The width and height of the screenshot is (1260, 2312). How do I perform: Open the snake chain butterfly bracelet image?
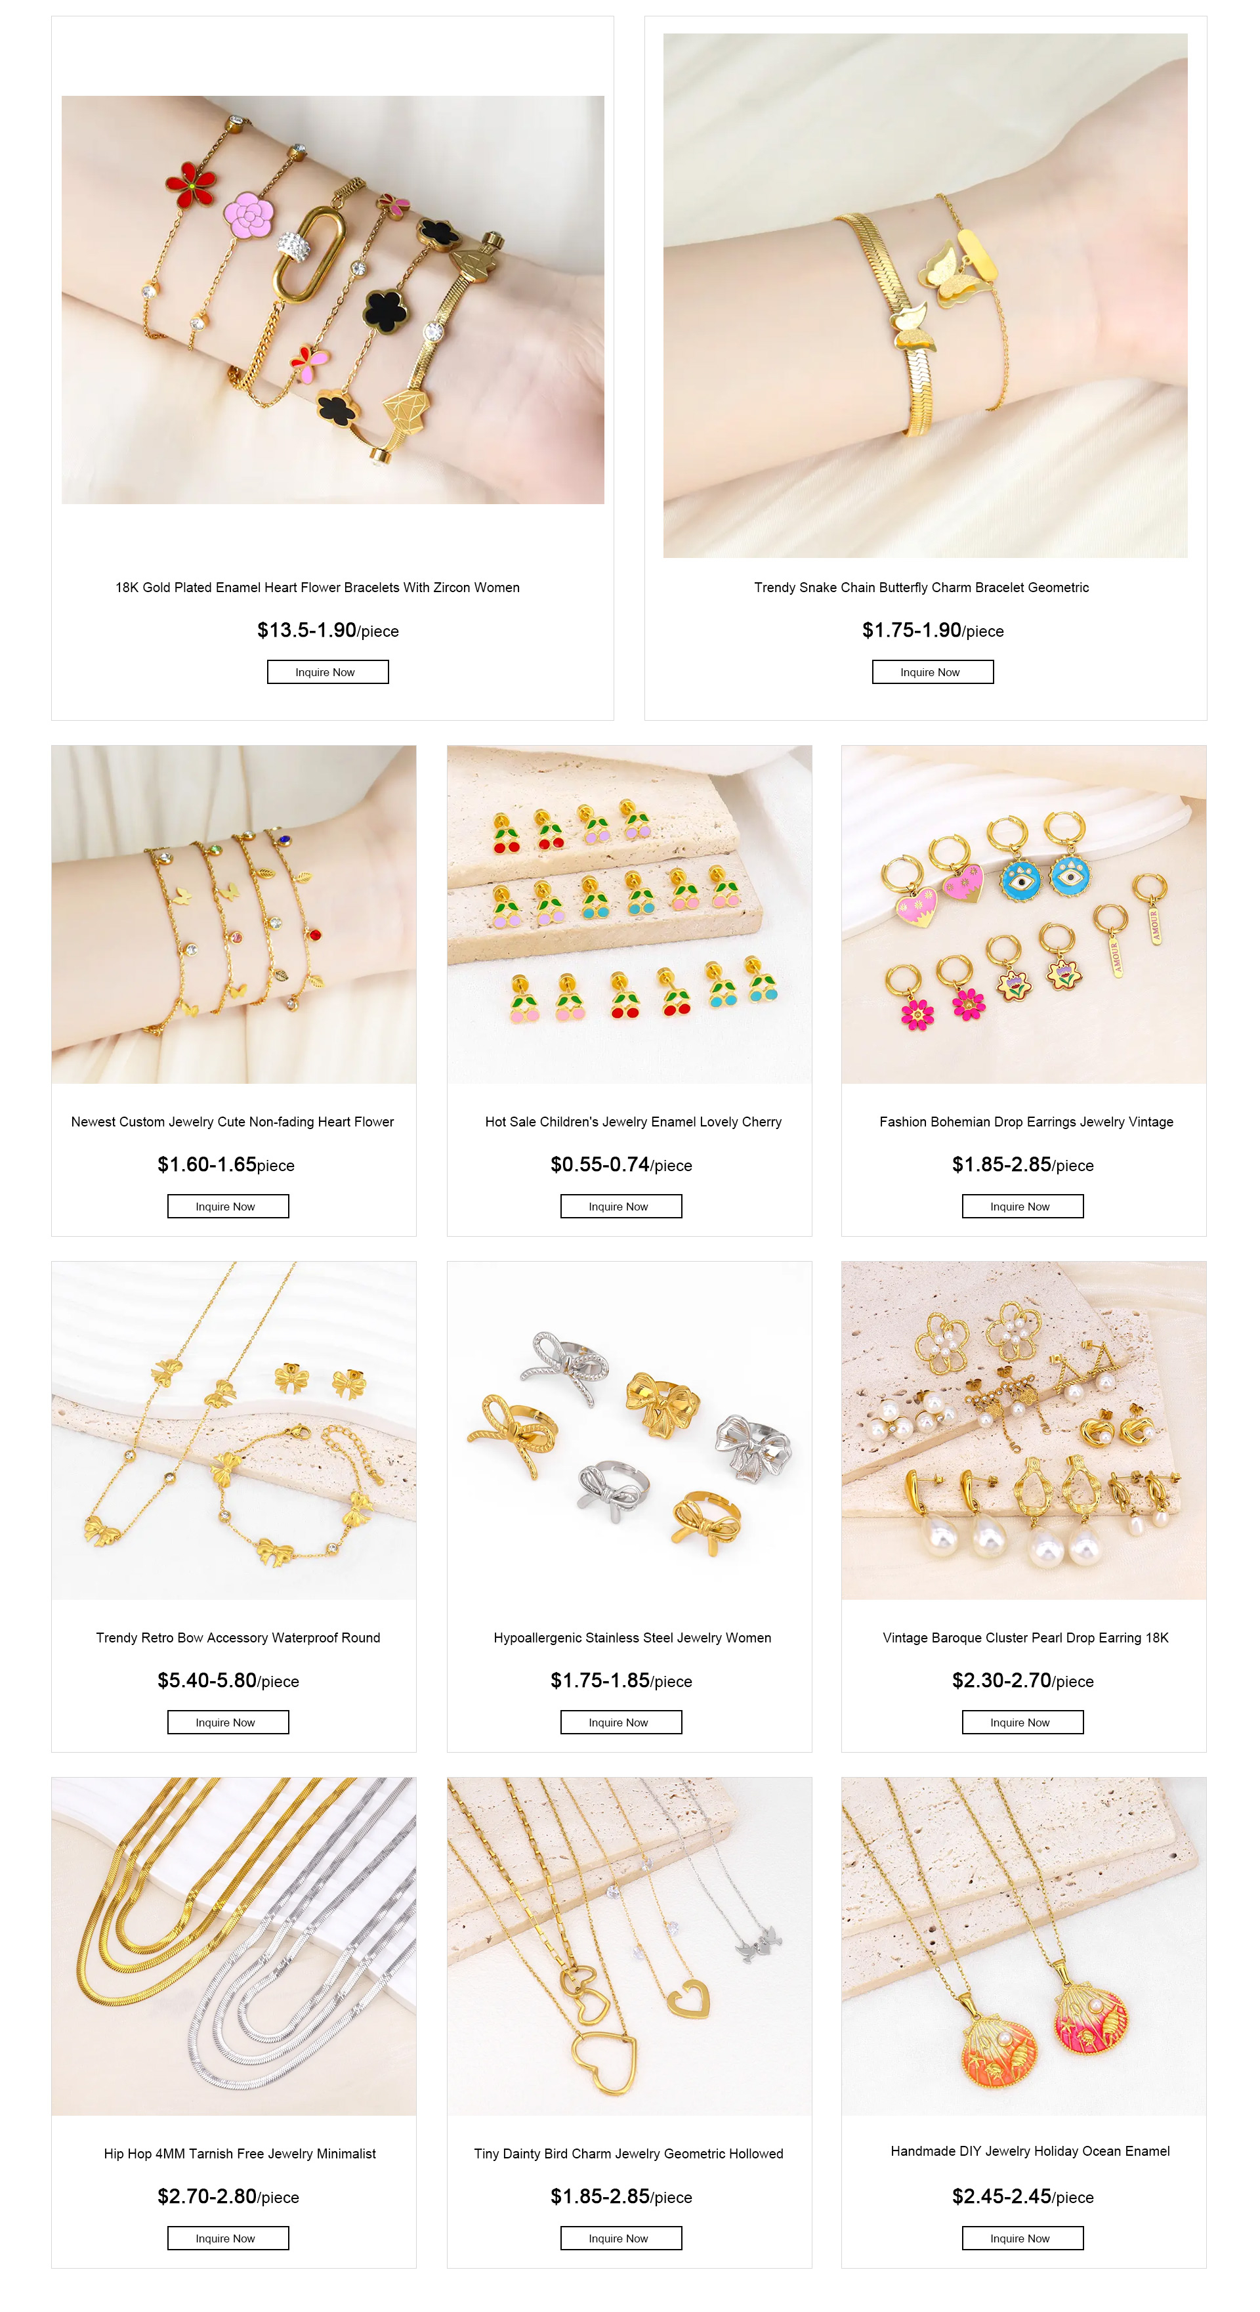pos(925,295)
